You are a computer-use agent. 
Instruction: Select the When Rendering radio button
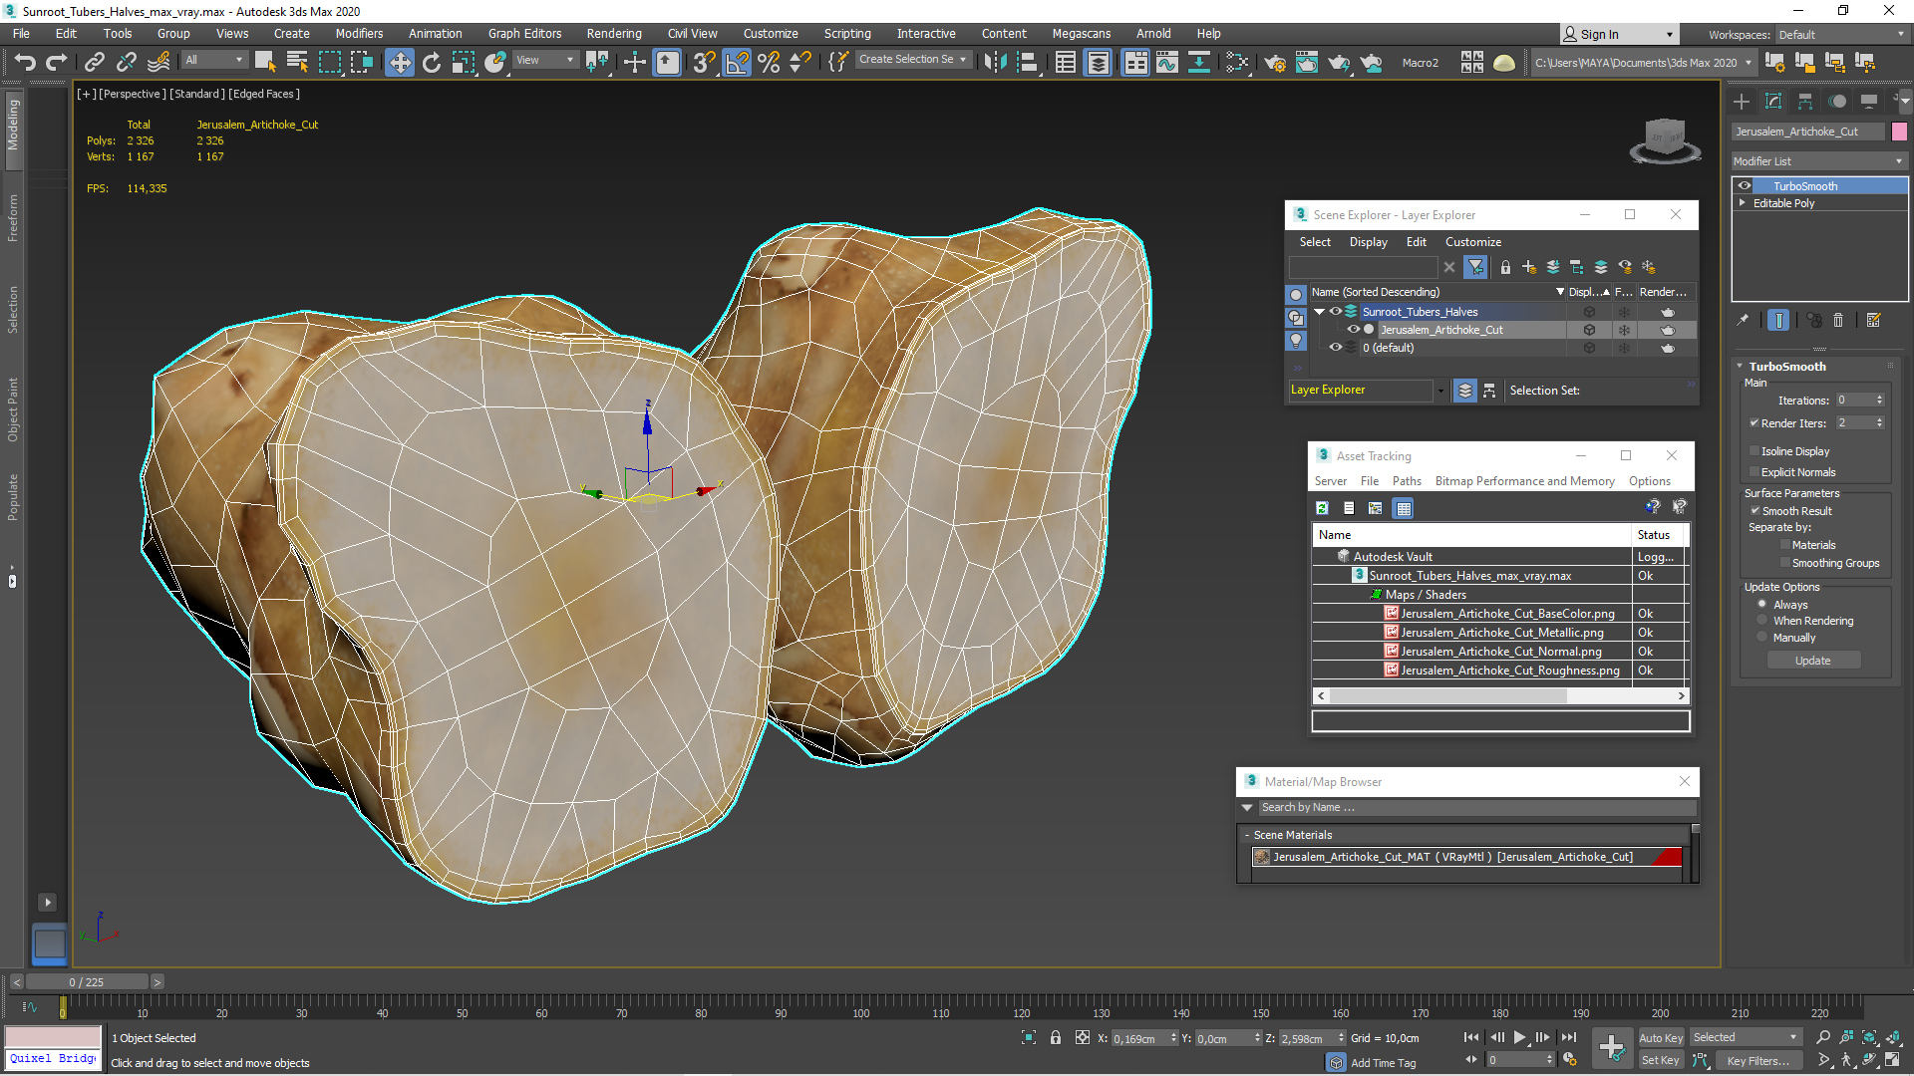[x=1762, y=621]
